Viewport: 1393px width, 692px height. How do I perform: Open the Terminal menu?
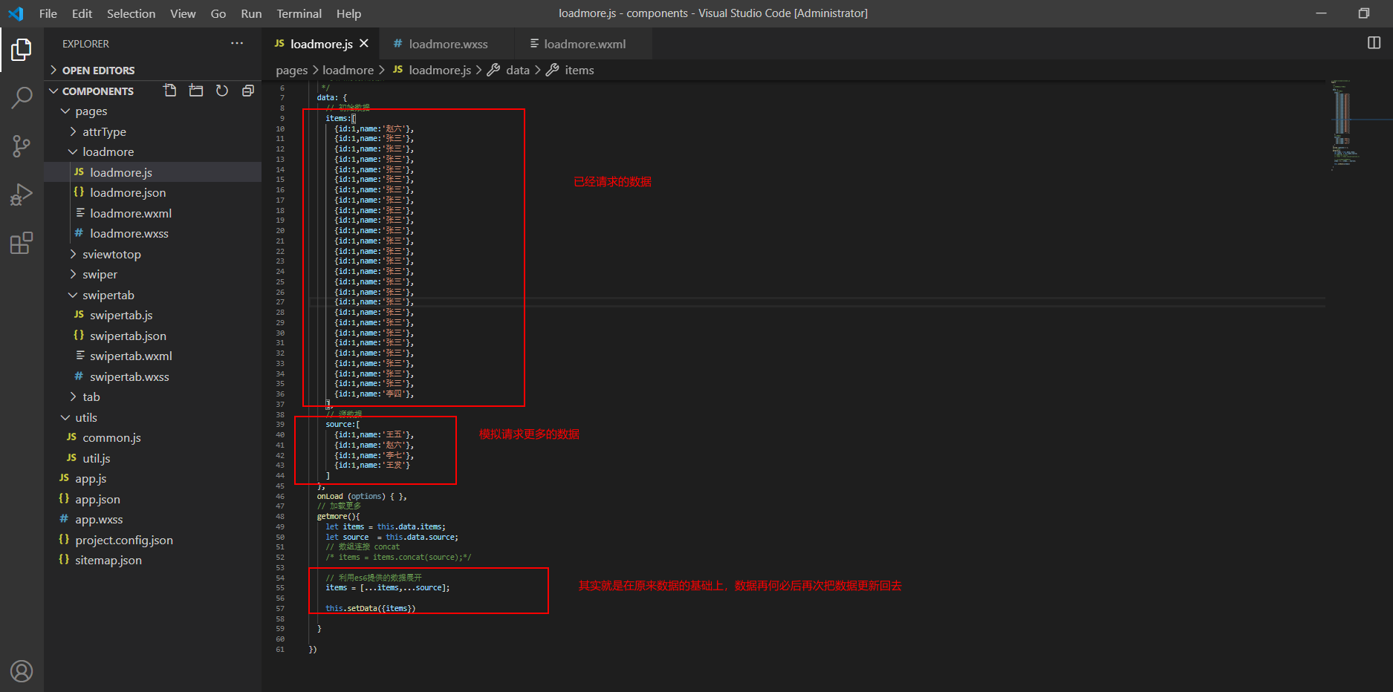[299, 13]
